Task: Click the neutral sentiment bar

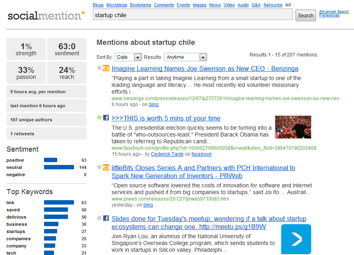Action: pyautogui.click(x=59, y=167)
